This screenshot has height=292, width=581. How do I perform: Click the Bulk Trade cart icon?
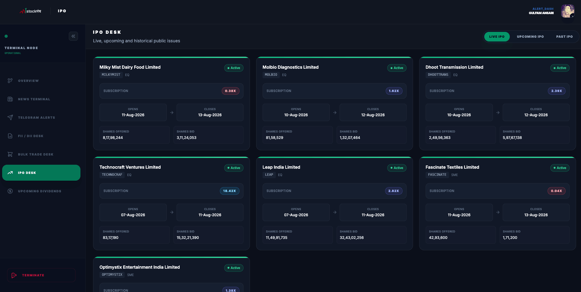(10, 154)
